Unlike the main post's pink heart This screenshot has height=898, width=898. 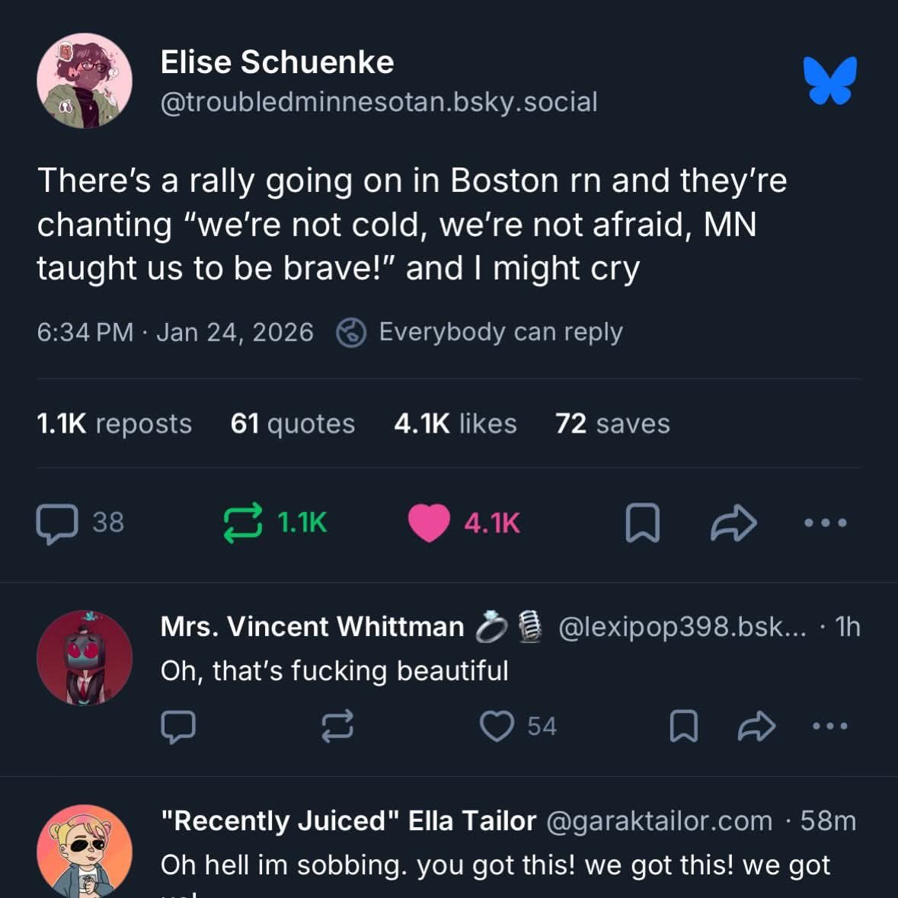click(x=429, y=523)
